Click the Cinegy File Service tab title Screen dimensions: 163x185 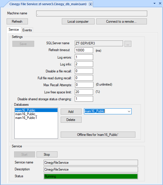coord(48,4)
